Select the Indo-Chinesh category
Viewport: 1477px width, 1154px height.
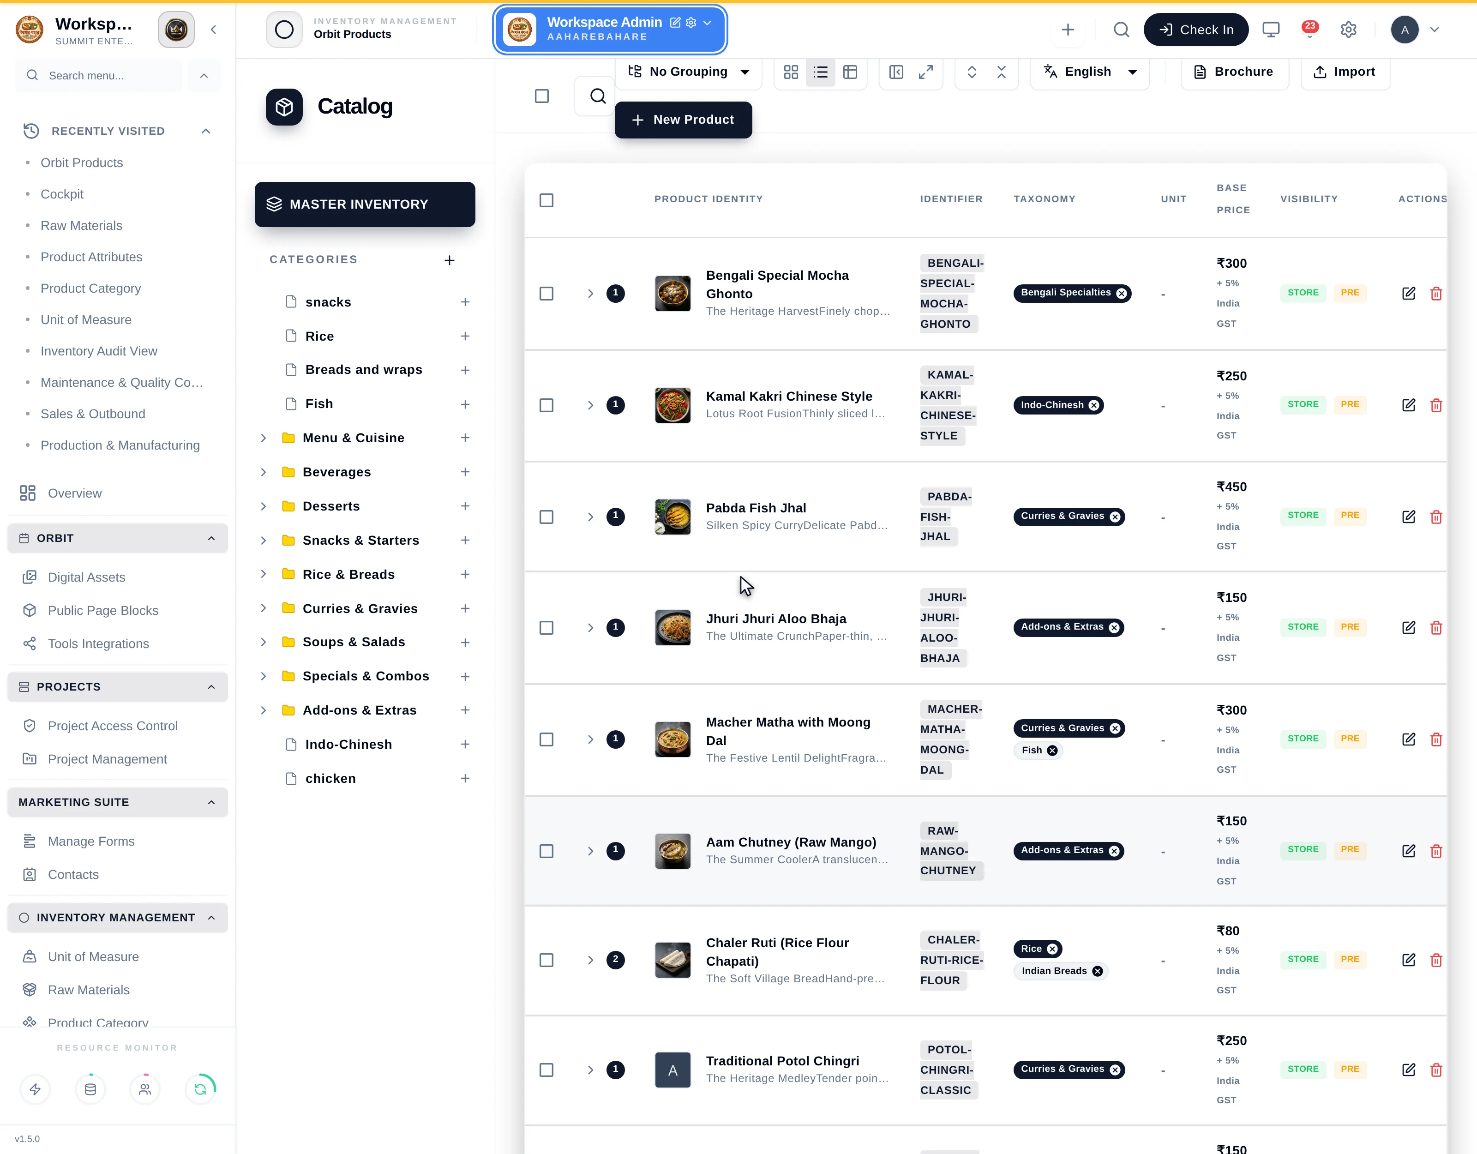(x=348, y=745)
